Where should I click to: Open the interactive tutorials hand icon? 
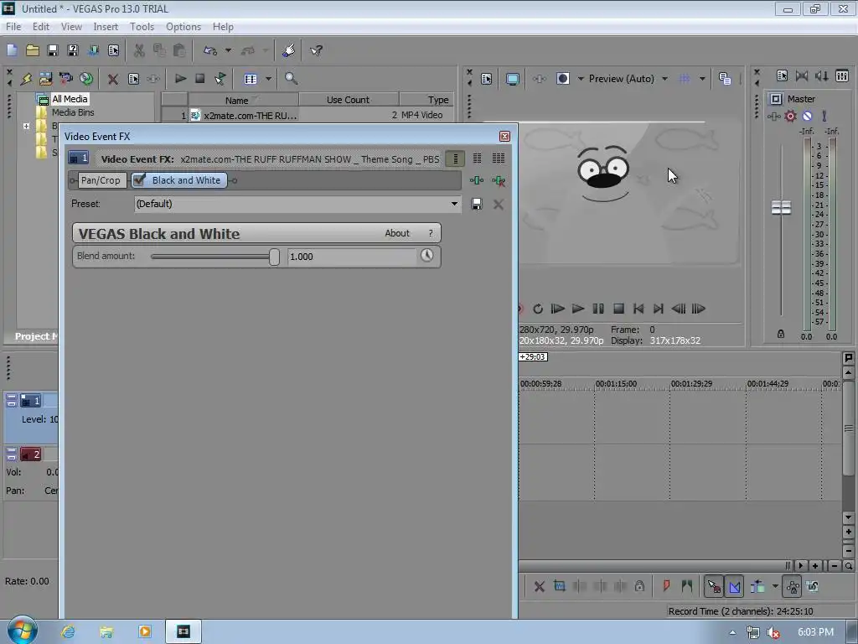[289, 51]
